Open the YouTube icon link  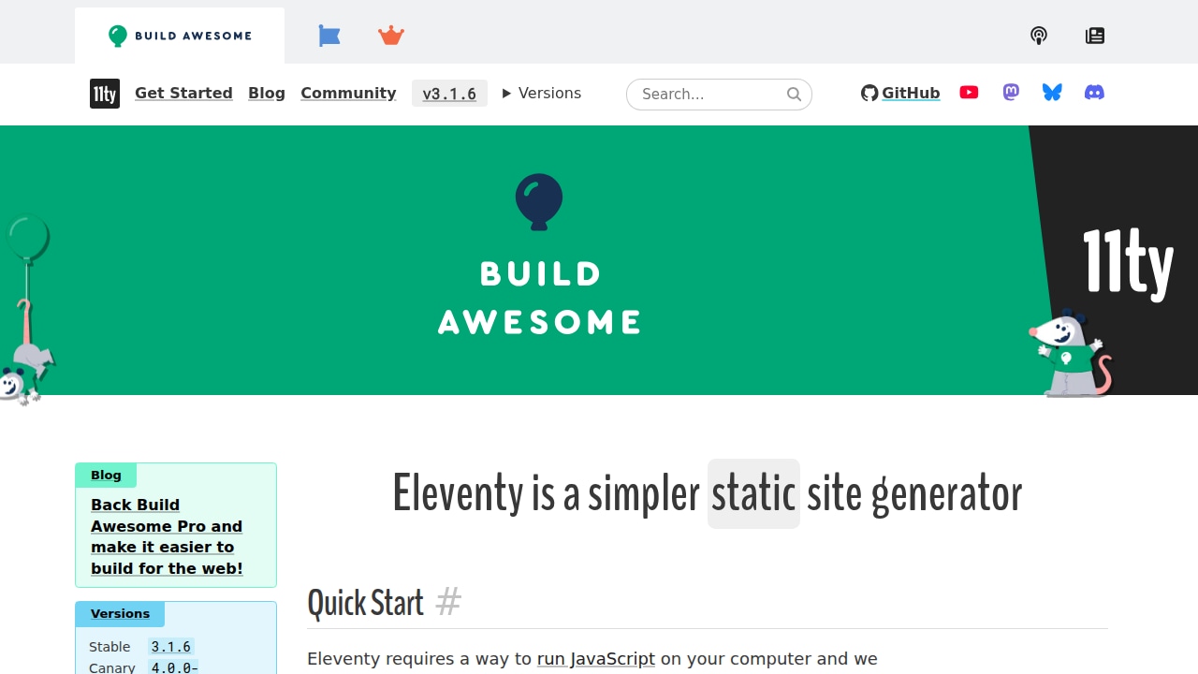click(969, 93)
